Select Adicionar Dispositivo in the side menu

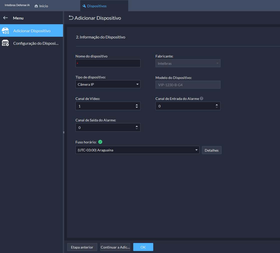31,30
